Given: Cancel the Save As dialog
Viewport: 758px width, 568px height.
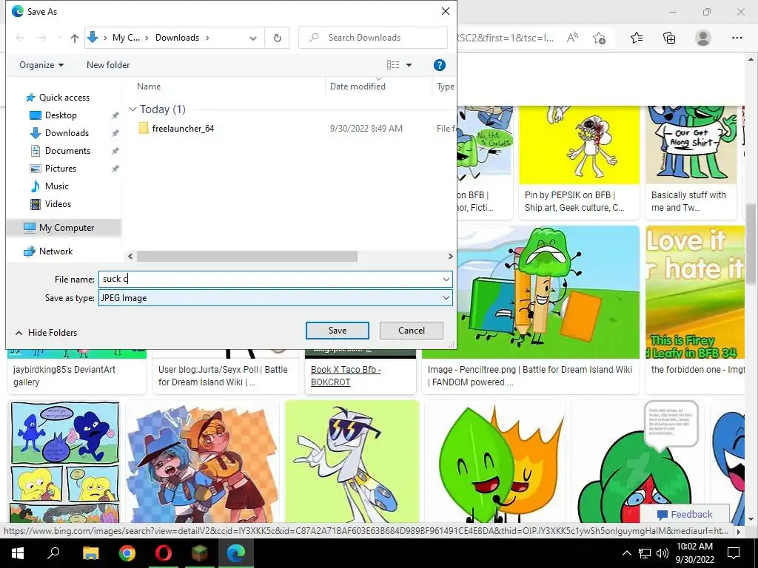Looking at the screenshot, I should click(x=412, y=331).
